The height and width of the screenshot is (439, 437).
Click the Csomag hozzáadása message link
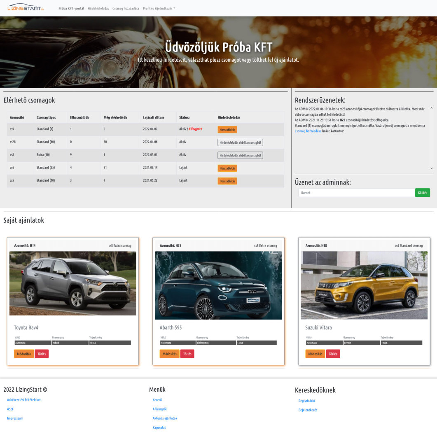pos(308,131)
